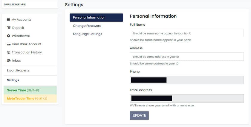The height and width of the screenshot is (127, 251).
Task: Focus the Full Name input field
Action: pos(187,33)
